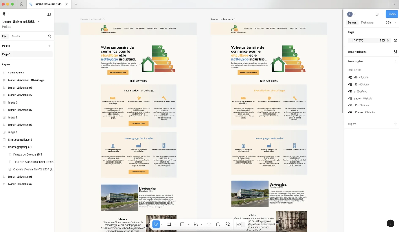Select the Move tool in bottom toolbar
The image size is (399, 232).
[x=156, y=224]
